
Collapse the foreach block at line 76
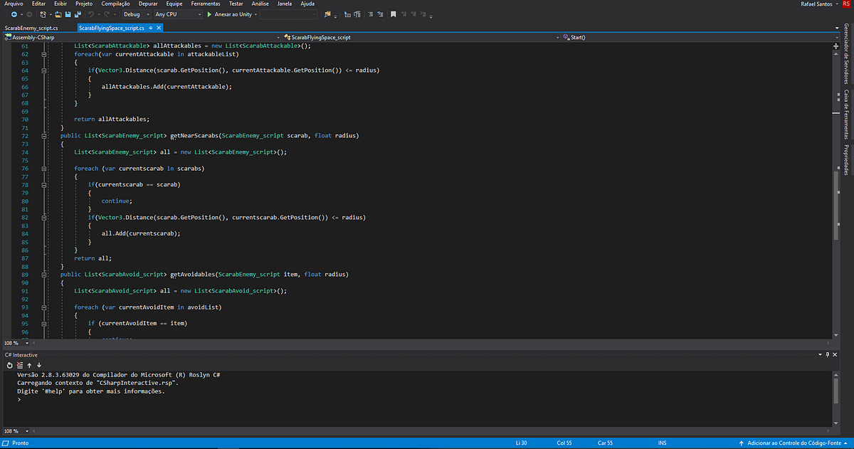[x=44, y=168]
